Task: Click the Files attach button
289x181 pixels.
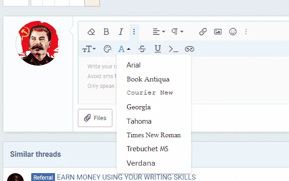Action: tap(95, 118)
